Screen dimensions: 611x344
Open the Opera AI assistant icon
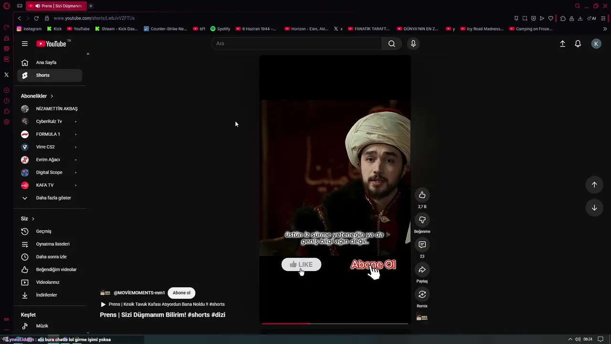point(592,18)
